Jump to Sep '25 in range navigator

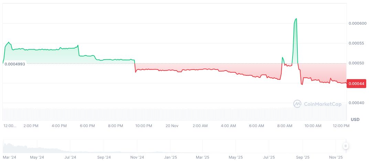click(x=303, y=158)
